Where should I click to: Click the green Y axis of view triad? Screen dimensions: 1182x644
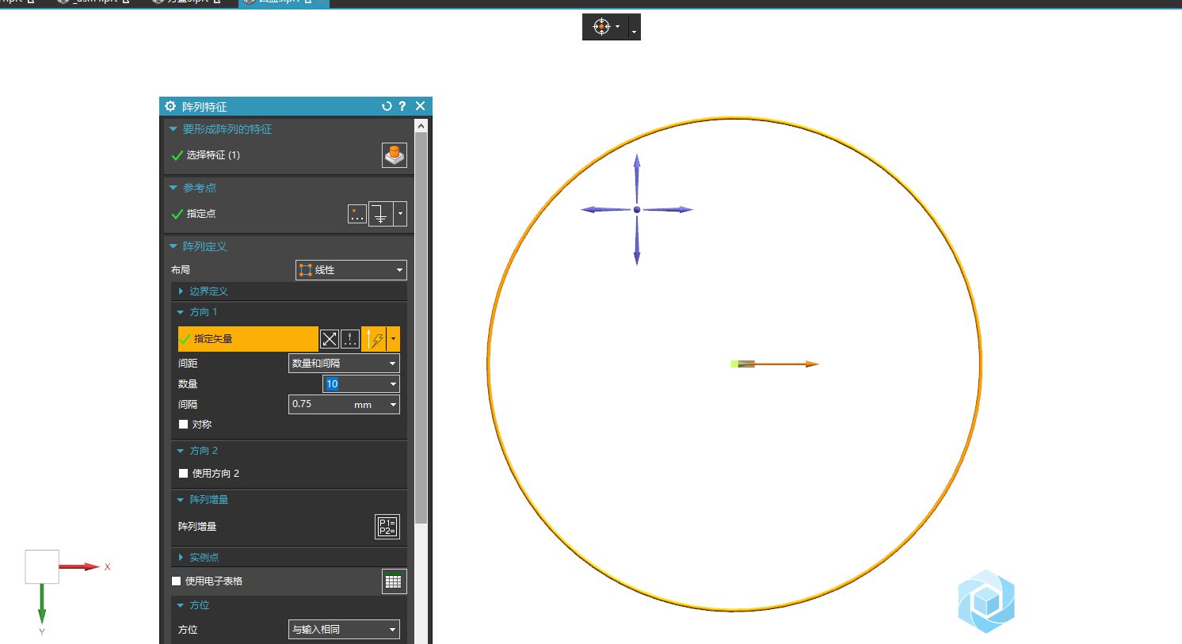(x=42, y=604)
